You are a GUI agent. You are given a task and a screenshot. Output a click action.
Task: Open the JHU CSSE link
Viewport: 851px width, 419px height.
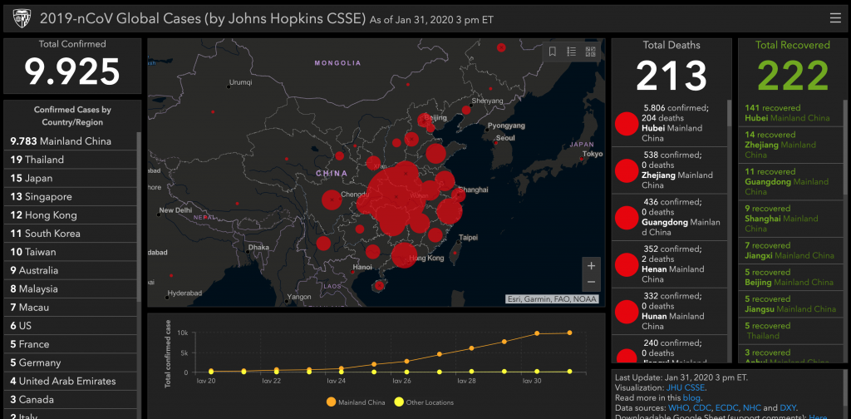(684, 387)
